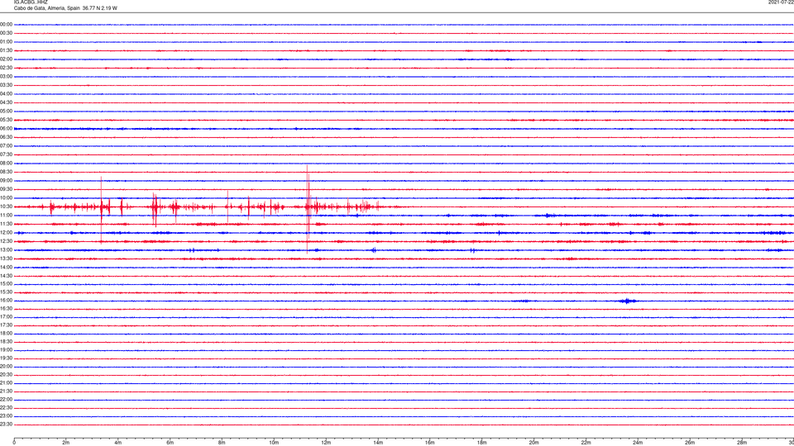Click the 20m axis tick label
Screen dimensions: 794x446
pyautogui.click(x=533, y=443)
